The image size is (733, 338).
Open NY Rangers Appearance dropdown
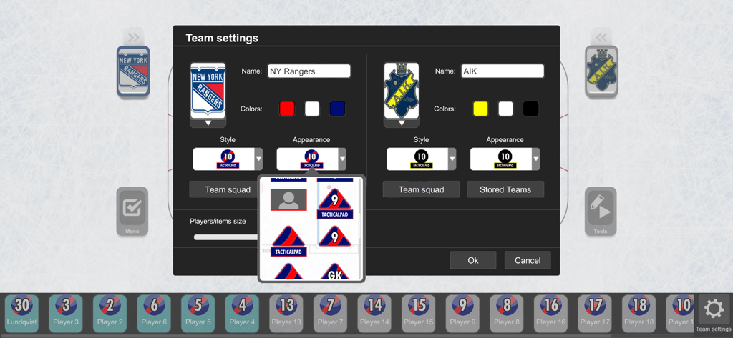click(311, 159)
